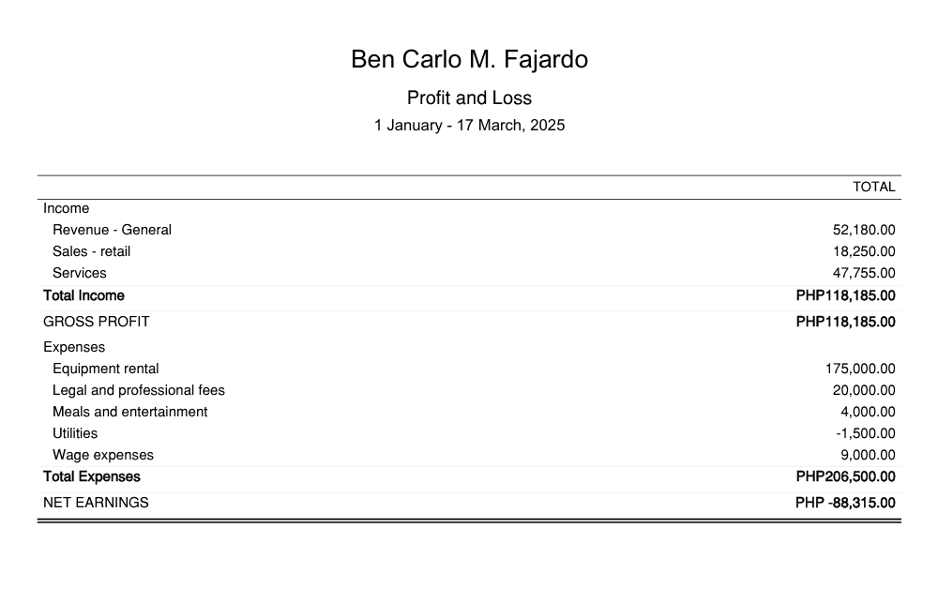The width and height of the screenshot is (938, 603).
Task: Click the TOTAL column header
Action: tap(874, 188)
